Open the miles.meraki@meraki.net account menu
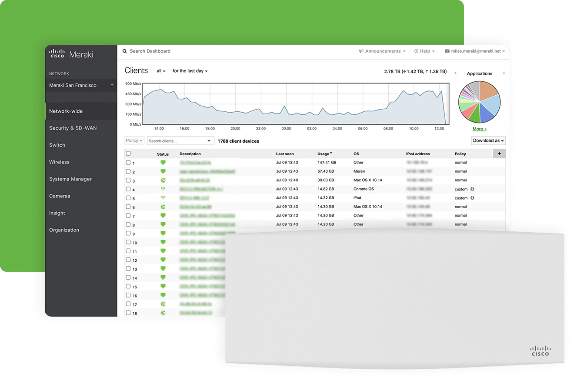This screenshot has width=574, height=381. 475,51
